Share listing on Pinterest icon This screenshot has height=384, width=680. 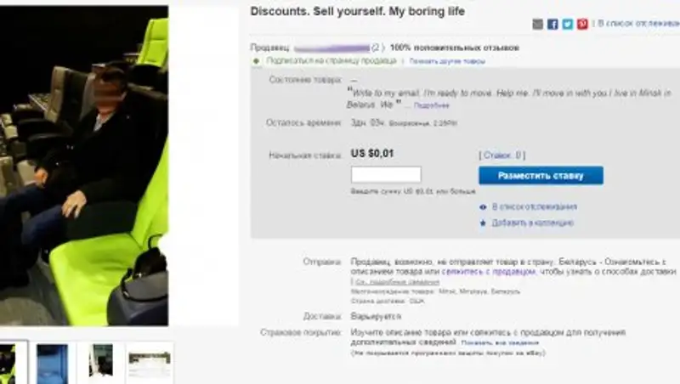click(582, 25)
